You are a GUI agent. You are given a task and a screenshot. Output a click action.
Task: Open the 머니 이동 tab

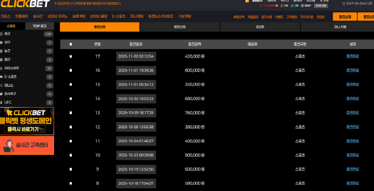340,27
